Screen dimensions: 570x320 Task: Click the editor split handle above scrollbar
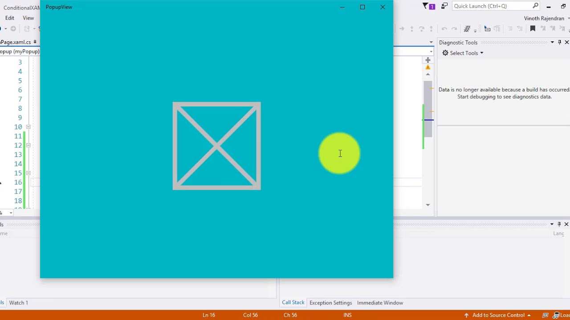coord(427,60)
